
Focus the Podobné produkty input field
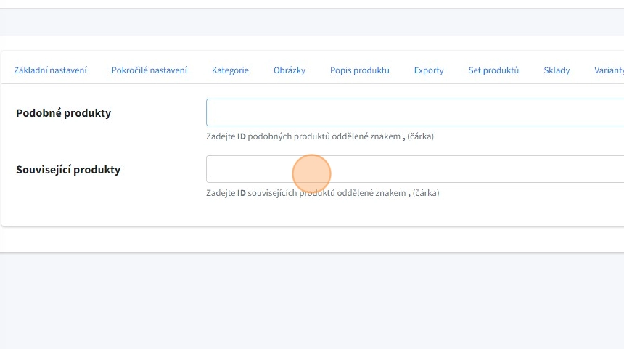[414, 112]
